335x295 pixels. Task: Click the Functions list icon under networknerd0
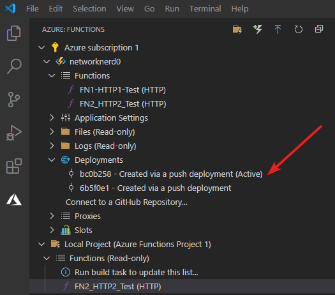pyautogui.click(x=65, y=75)
